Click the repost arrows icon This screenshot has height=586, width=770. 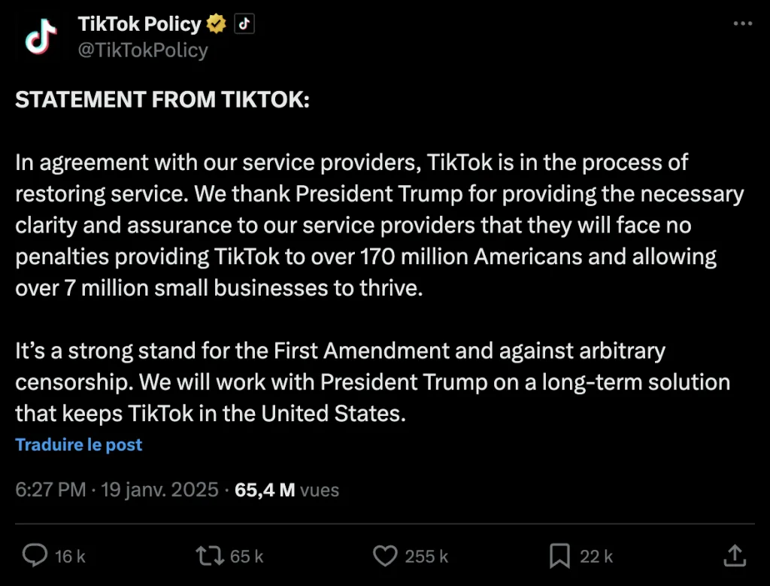coord(209,556)
